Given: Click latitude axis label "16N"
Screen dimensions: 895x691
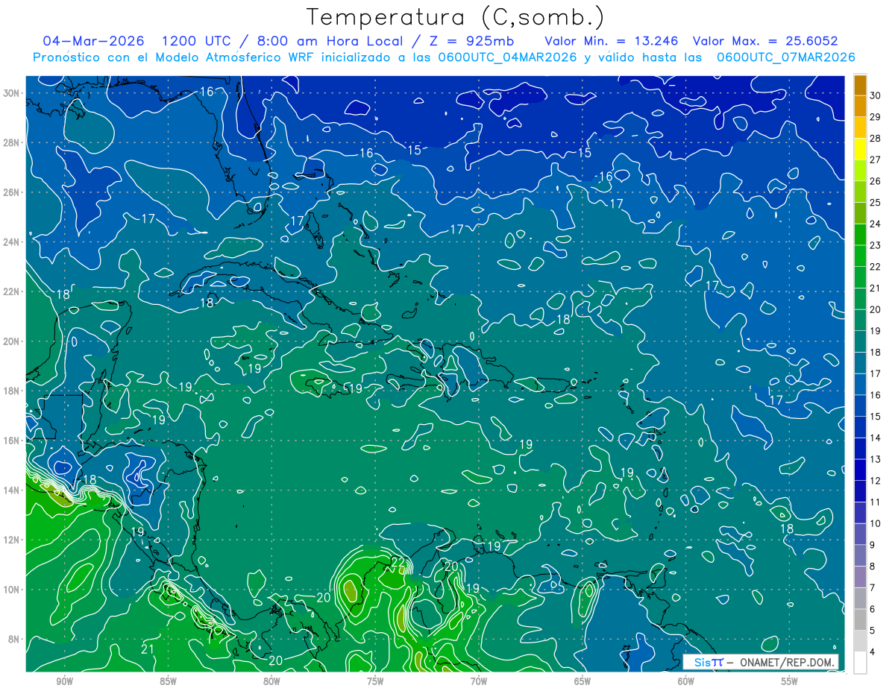Looking at the screenshot, I should pyautogui.click(x=12, y=441).
